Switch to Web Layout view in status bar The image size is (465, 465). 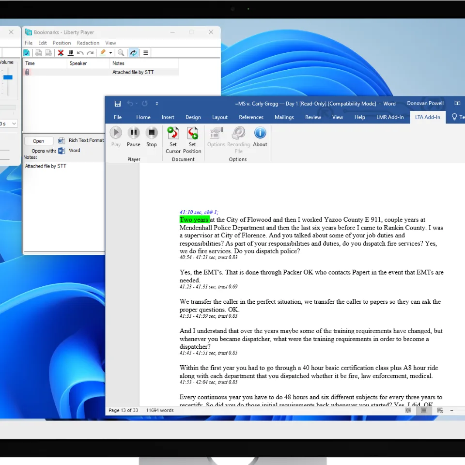440,410
